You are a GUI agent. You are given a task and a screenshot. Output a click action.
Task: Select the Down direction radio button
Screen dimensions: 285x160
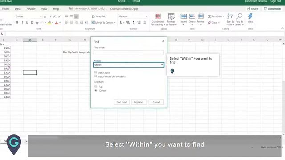coord(96,90)
